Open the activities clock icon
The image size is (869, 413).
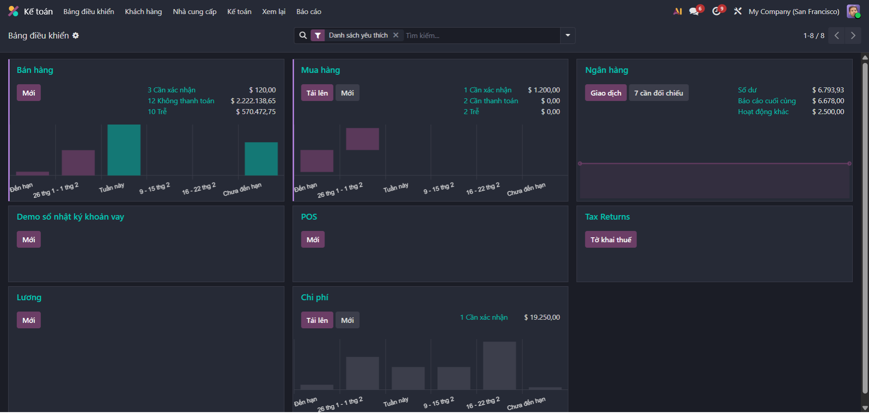716,11
